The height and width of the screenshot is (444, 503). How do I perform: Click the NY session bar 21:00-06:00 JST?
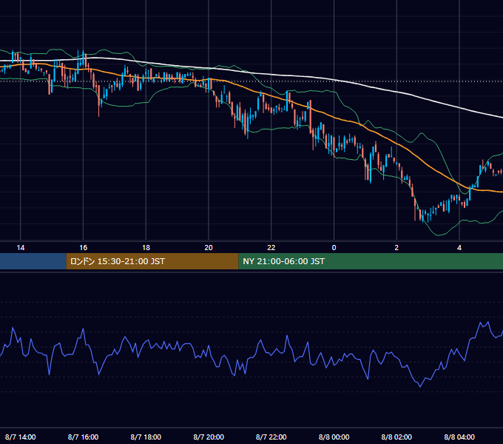(371, 261)
